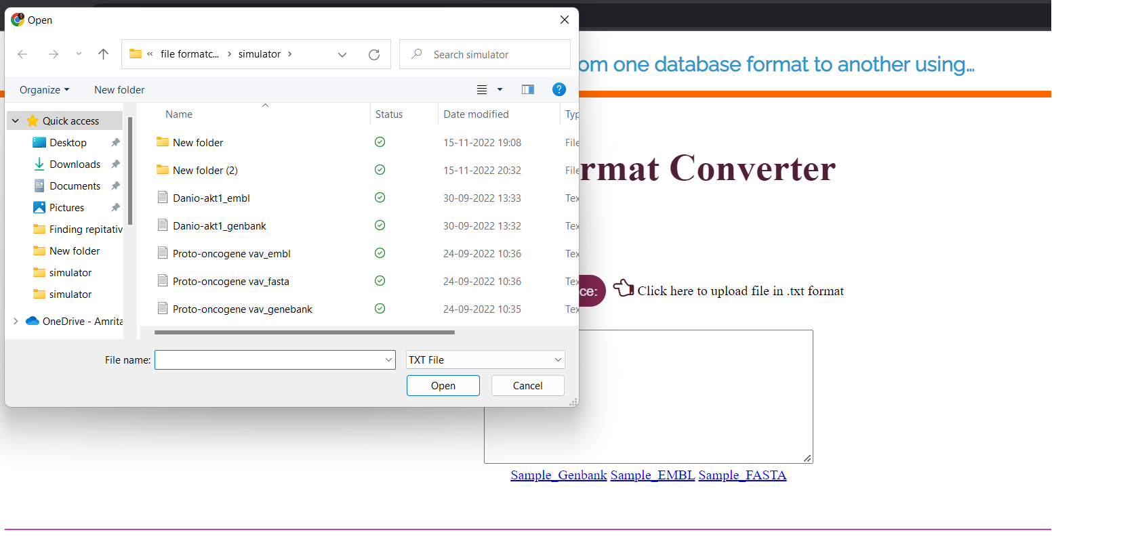Viewport: 1136px width, 545px height.
Task: Toggle the preview pane
Action: [528, 89]
